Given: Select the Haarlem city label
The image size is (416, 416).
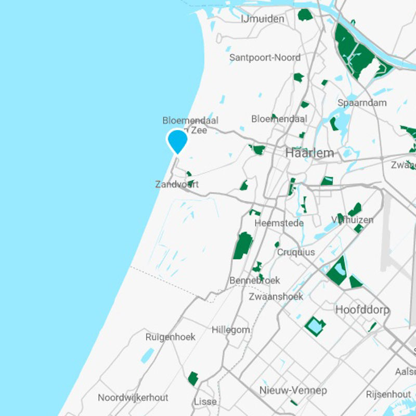Looking at the screenshot, I should click(x=309, y=153).
